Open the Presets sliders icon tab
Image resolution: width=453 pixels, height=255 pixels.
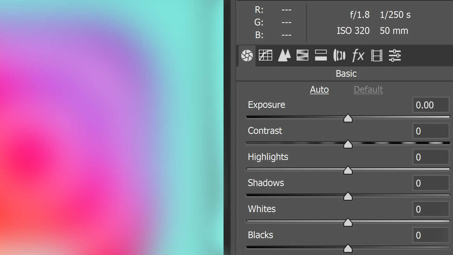pyautogui.click(x=395, y=56)
